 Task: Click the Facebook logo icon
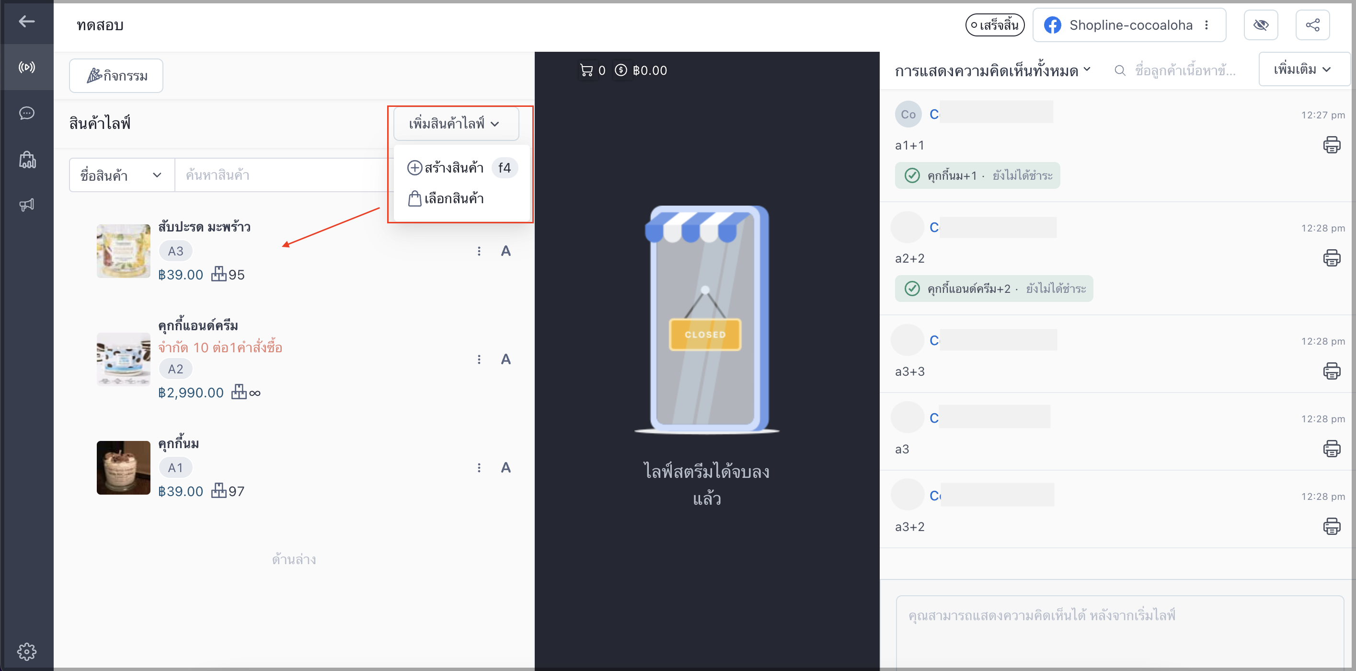[1052, 25]
